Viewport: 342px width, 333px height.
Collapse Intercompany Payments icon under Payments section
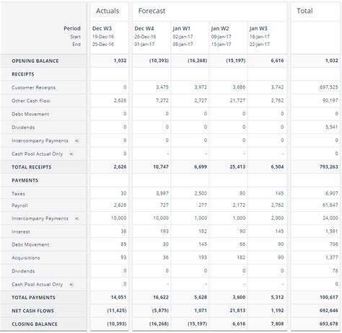click(x=76, y=218)
